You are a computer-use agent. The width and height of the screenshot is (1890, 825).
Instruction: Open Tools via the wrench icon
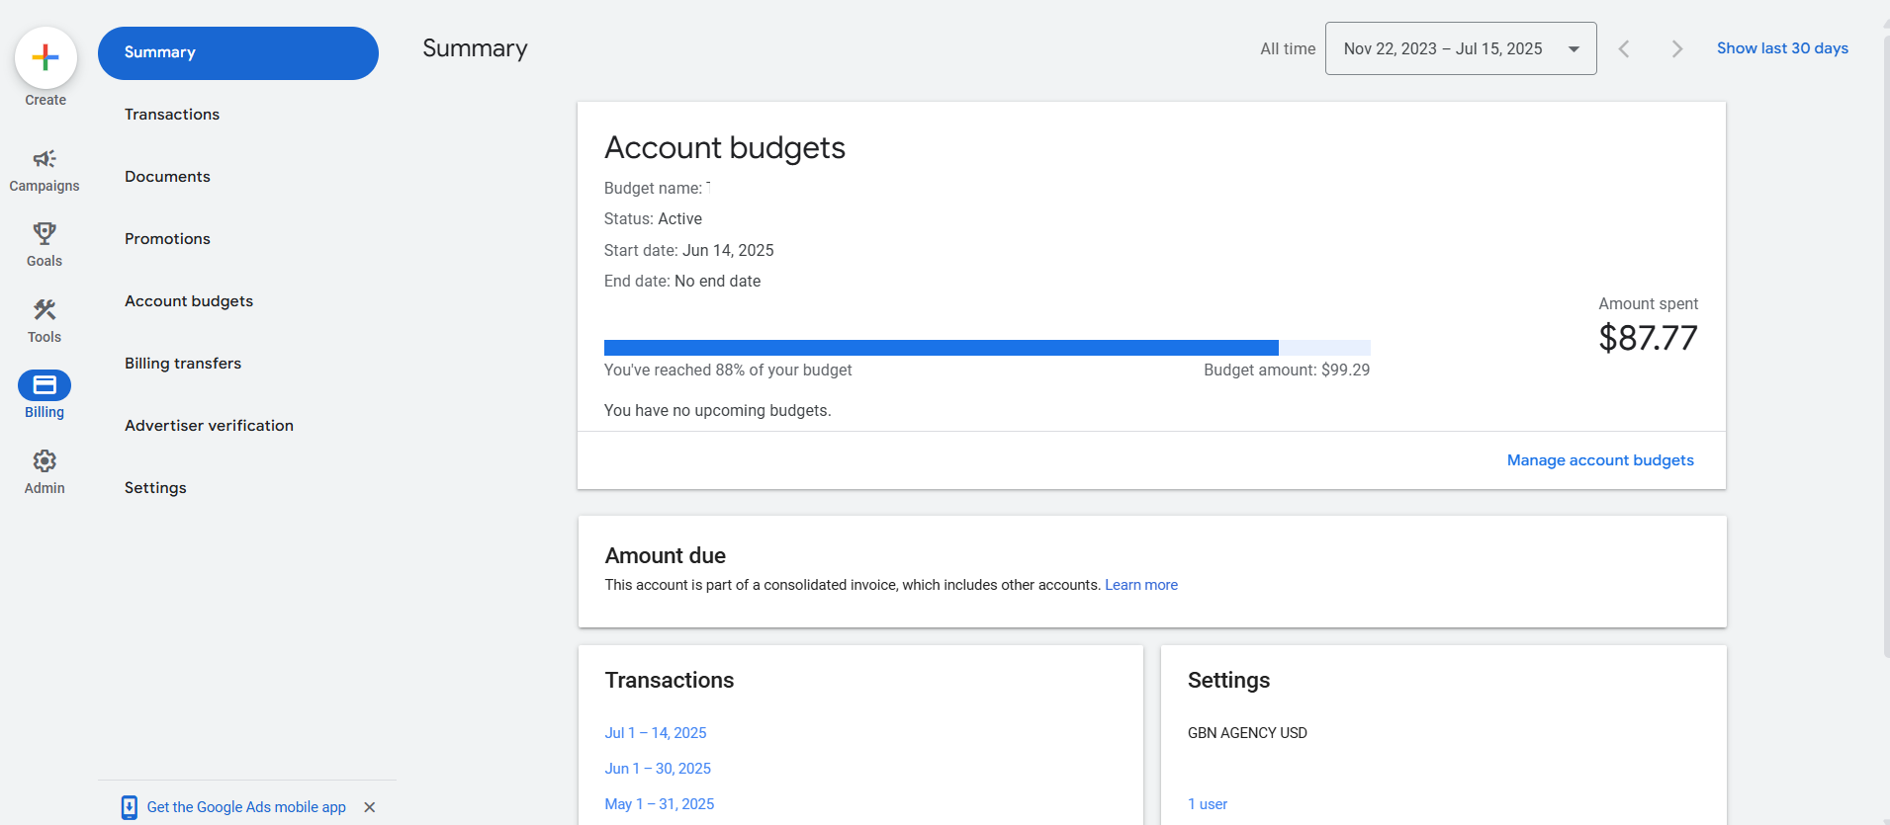coord(45,309)
